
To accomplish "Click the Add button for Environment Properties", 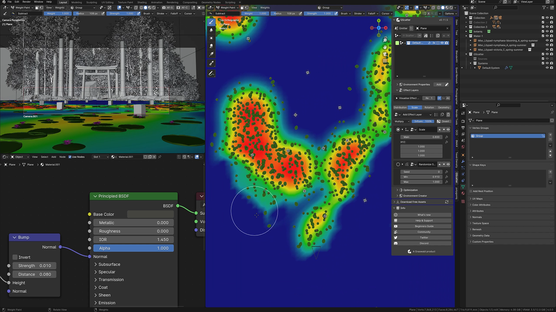I will pyautogui.click(x=439, y=85).
